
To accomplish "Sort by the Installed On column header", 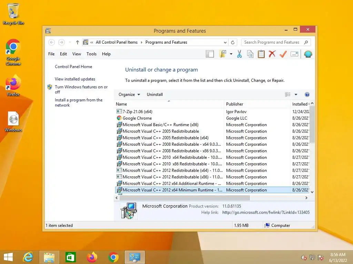I will click(300, 104).
